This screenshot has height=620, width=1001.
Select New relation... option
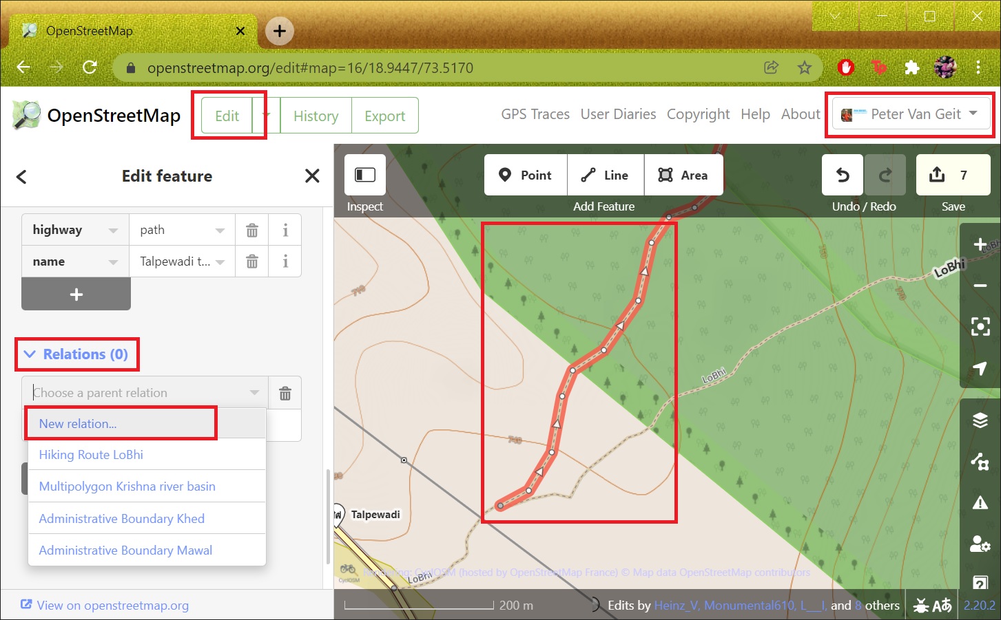pyautogui.click(x=147, y=423)
